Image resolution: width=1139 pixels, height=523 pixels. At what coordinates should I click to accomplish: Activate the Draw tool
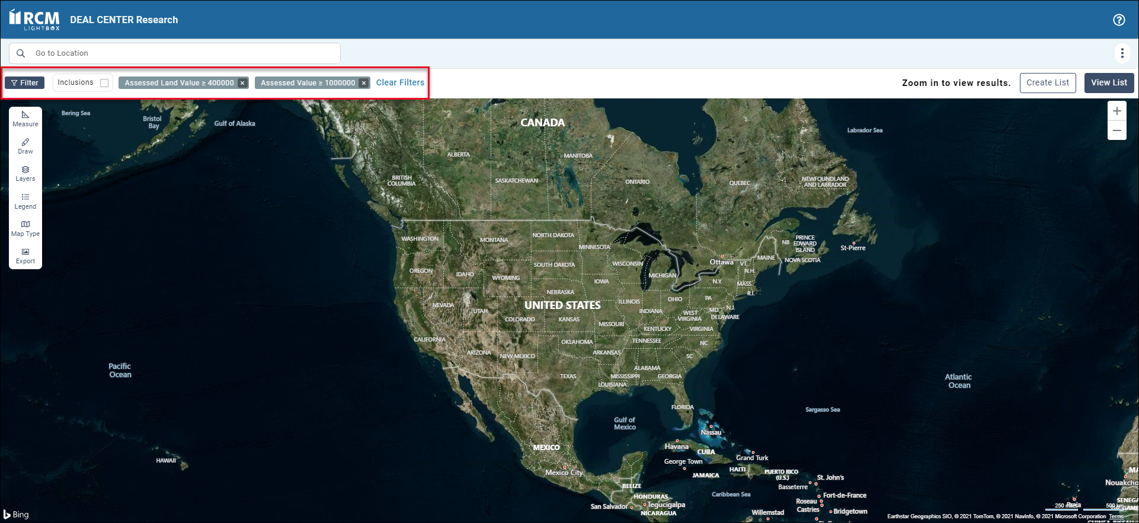25,146
